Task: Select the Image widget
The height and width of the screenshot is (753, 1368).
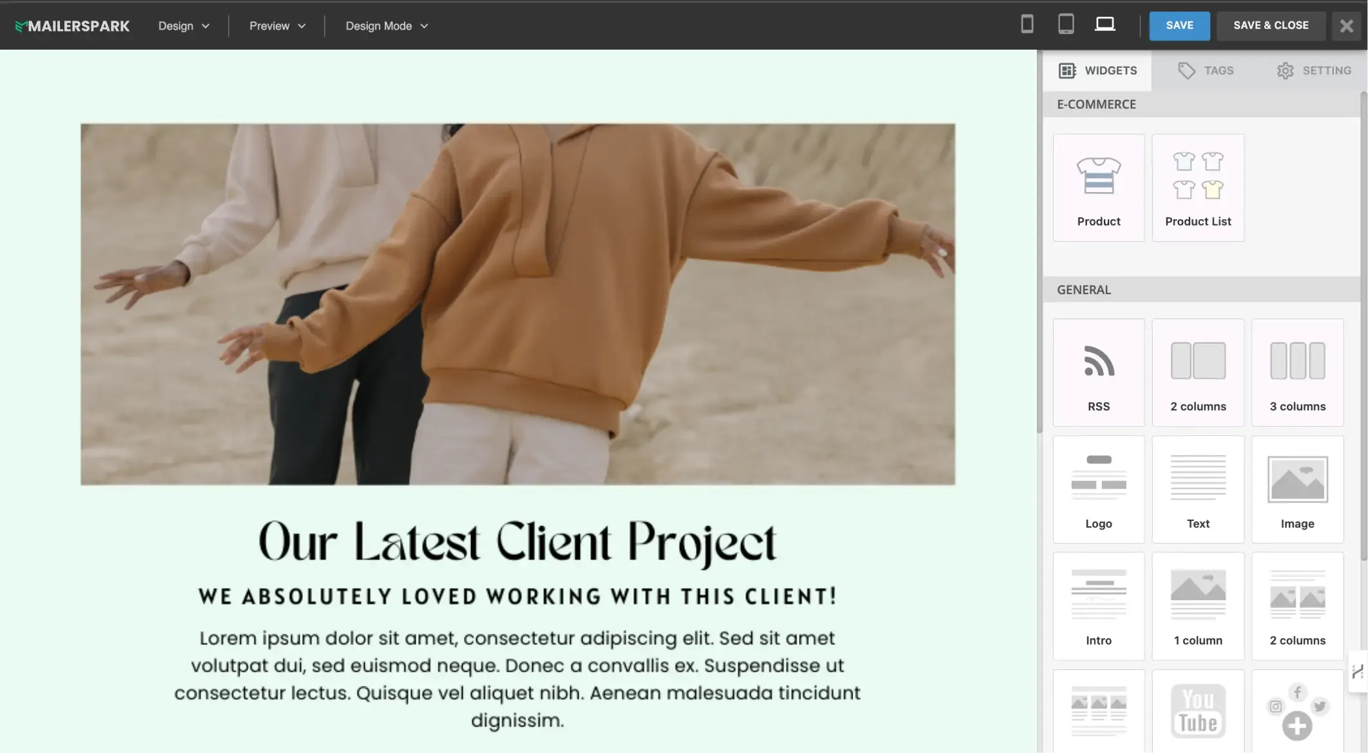Action: 1296,489
